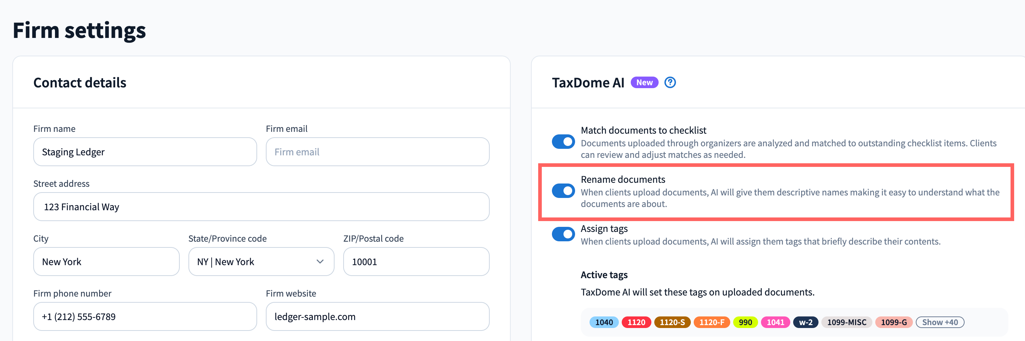This screenshot has width=1025, height=341.
Task: Choose the orange 1120-F tag
Action: pos(711,322)
